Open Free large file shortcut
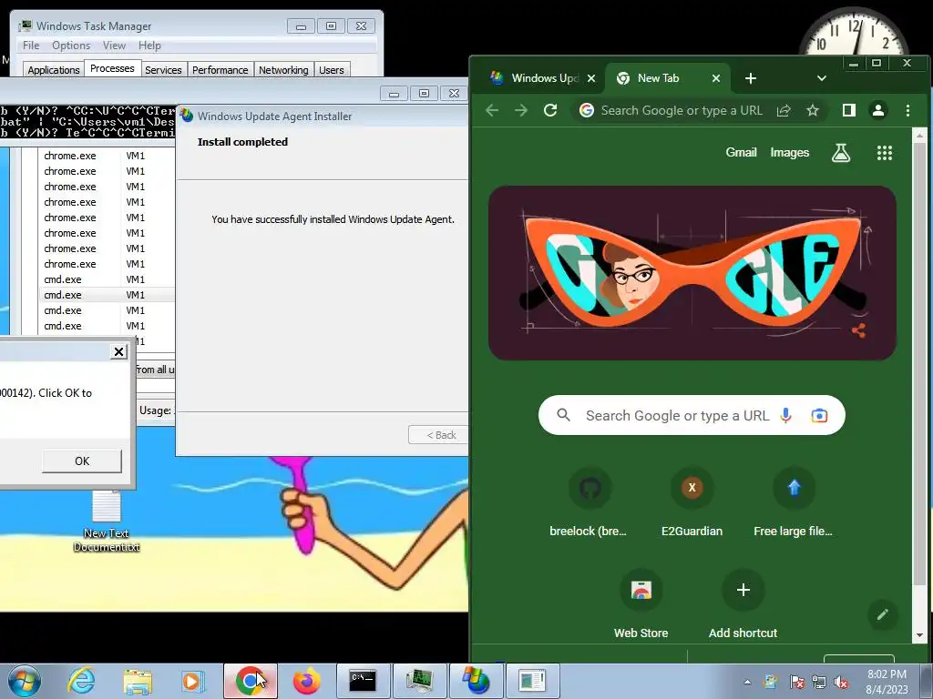Screen dimensions: 933x699 coord(794,502)
